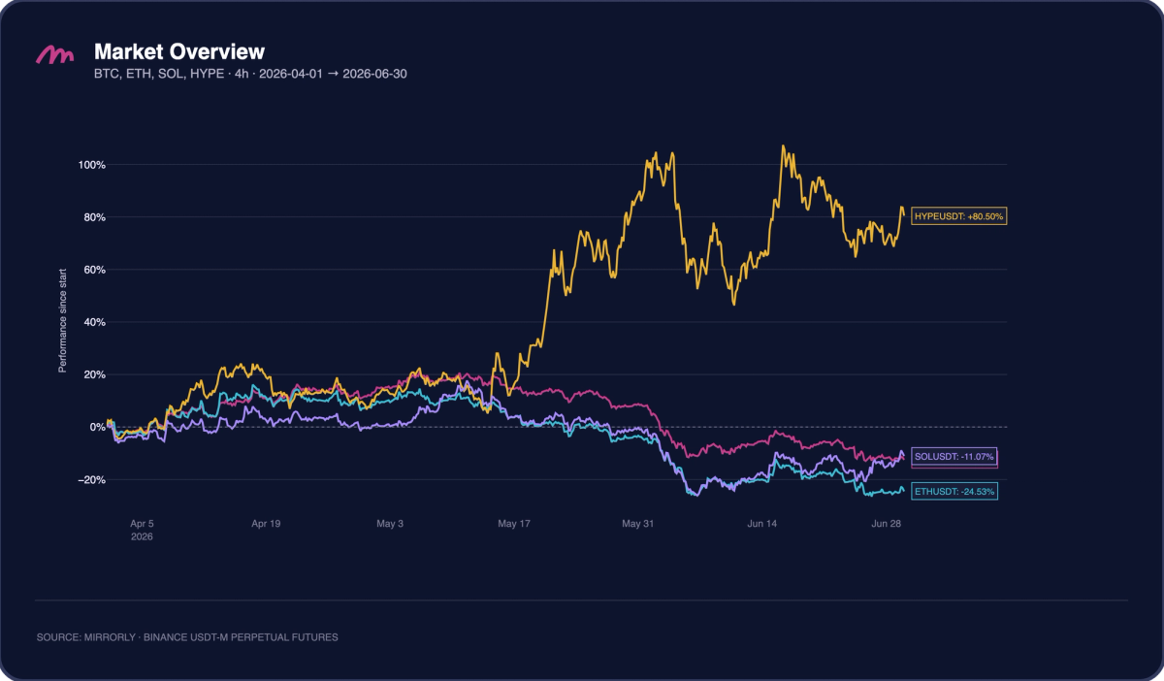
Task: Click the "Jun 14" x-axis date label
Action: point(761,524)
